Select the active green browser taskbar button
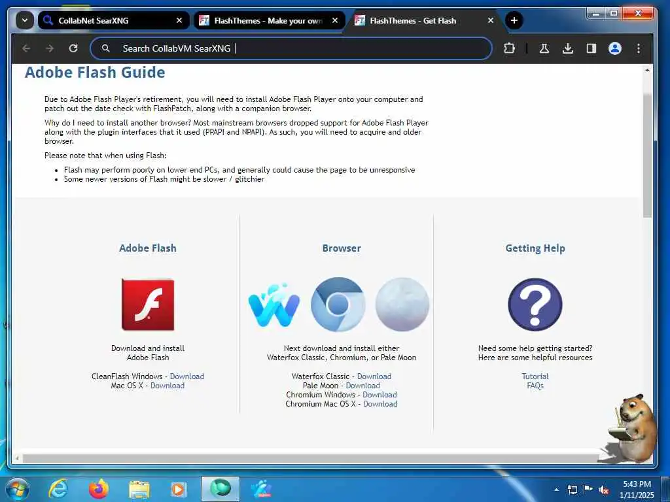 pyautogui.click(x=220, y=489)
